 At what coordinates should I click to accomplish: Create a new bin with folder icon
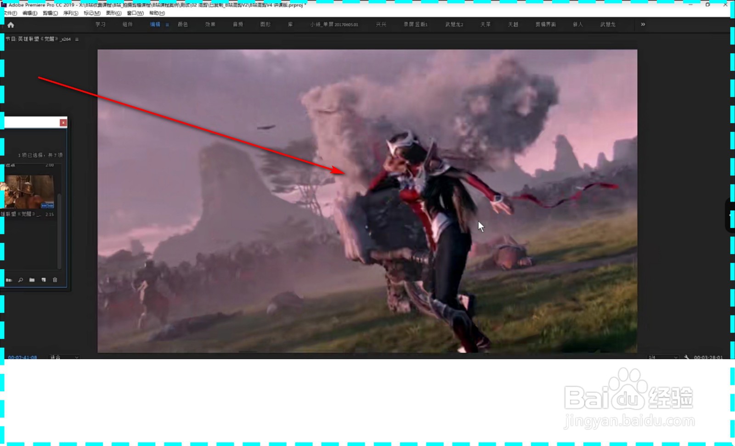click(x=32, y=280)
